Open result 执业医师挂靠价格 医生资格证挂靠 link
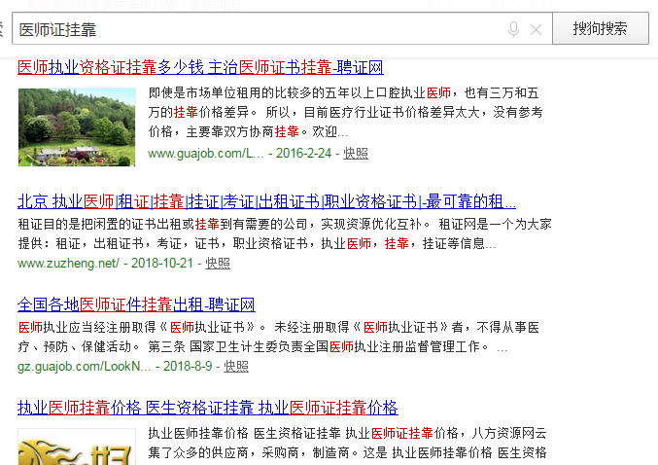658x465 pixels. [x=208, y=408]
